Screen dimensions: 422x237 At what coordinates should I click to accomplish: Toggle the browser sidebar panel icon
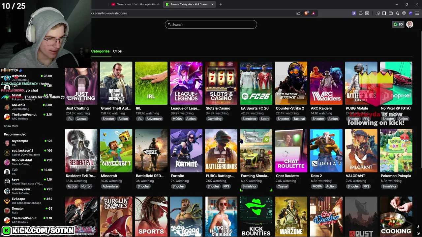pos(384,13)
